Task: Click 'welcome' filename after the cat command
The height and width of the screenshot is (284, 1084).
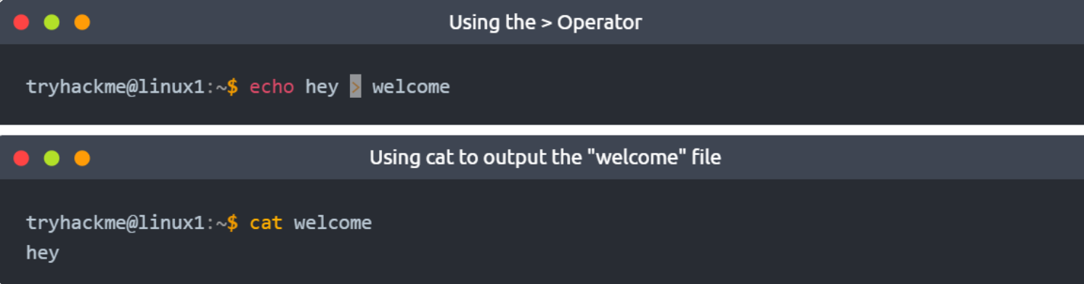Action: click(x=333, y=222)
